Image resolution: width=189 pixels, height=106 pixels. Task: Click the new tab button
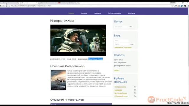tap(78, 3)
